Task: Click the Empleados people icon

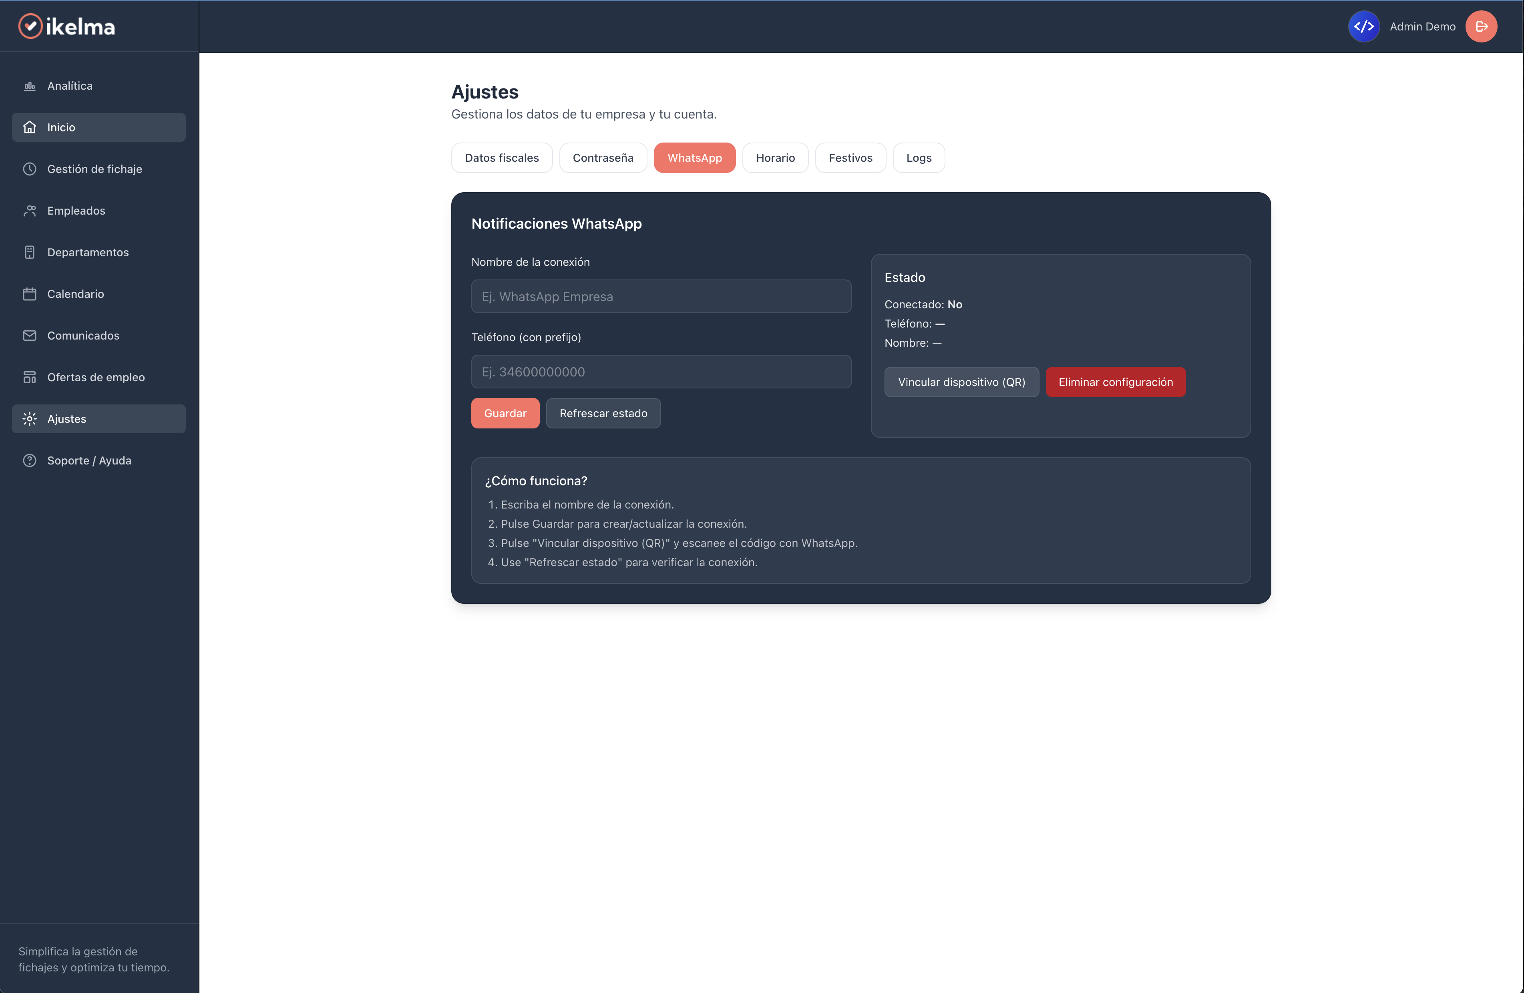Action: coord(30,211)
